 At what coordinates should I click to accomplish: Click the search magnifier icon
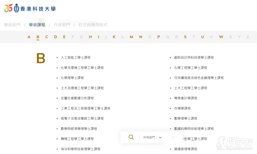pos(131,137)
